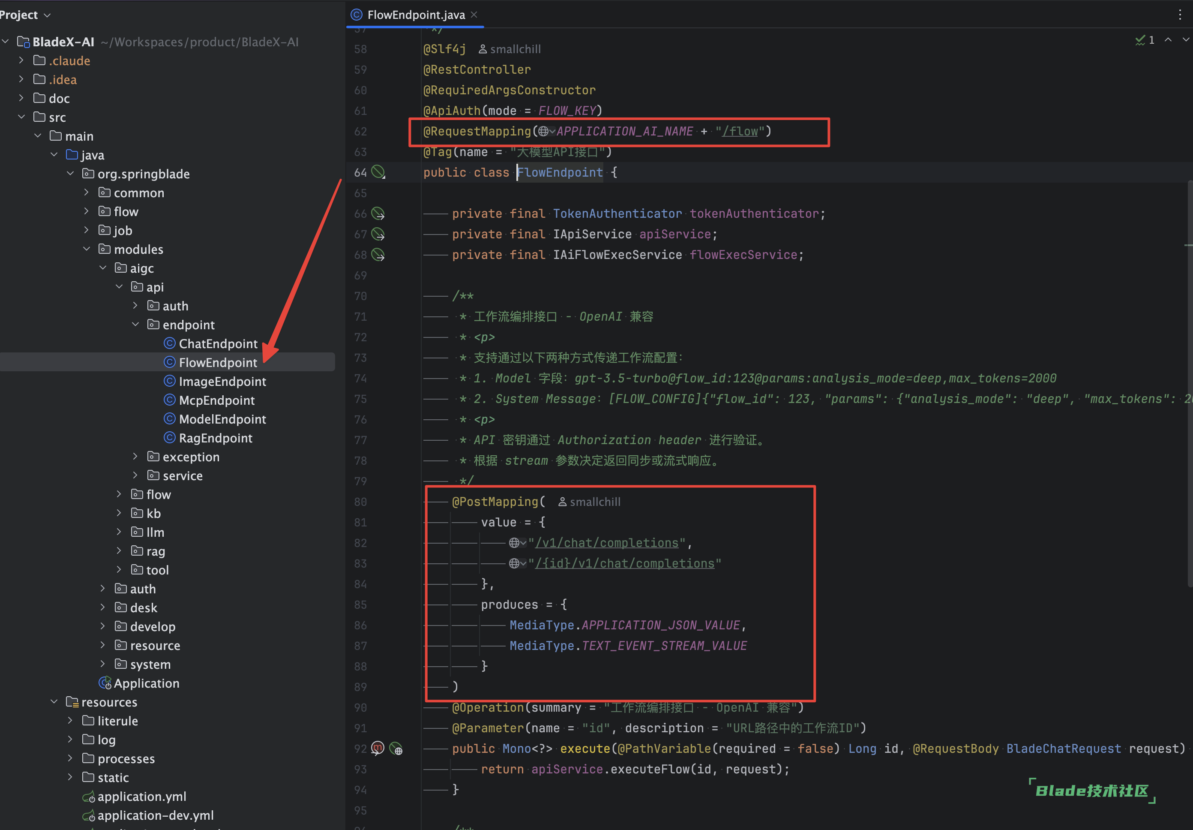Screen dimensions: 1193x830
Task: Click gutter bean icon on line 64
Action: 378,172
